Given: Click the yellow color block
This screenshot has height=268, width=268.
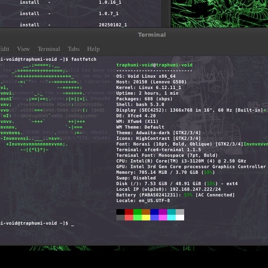Looking at the screenshot, I should pyautogui.click(x=146, y=218).
